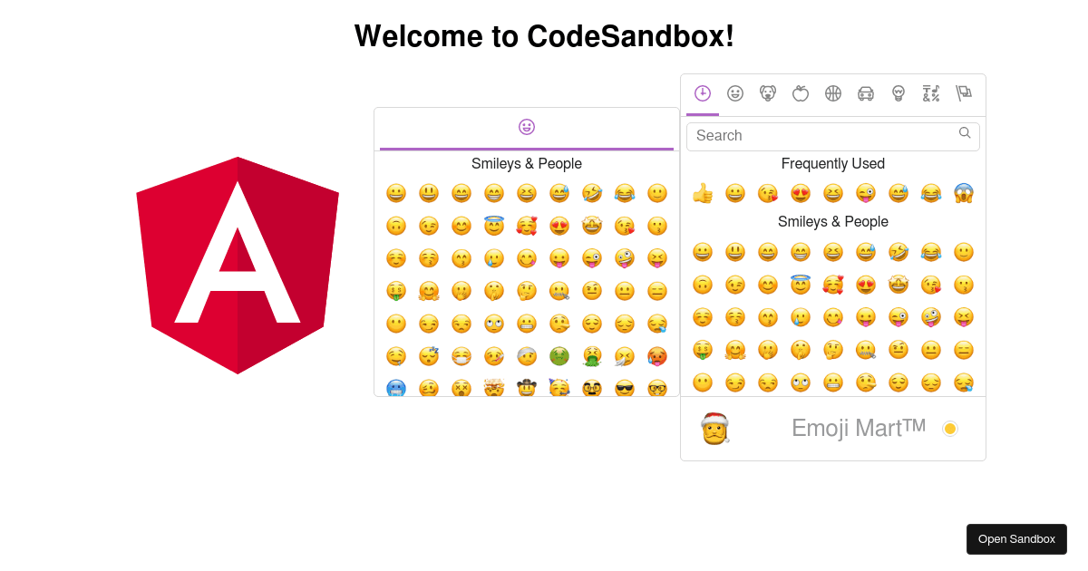Pick the sunglasses face emoji
This screenshot has height=571, width=1088.
pyautogui.click(x=625, y=389)
